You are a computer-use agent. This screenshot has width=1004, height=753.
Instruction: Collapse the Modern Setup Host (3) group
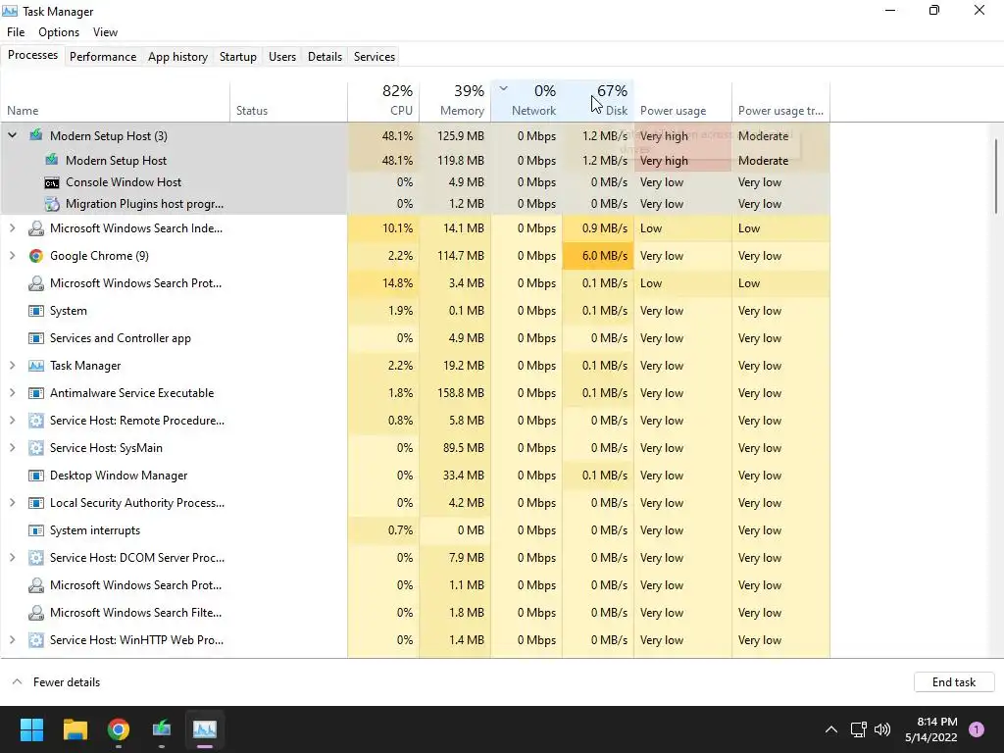[12, 135]
